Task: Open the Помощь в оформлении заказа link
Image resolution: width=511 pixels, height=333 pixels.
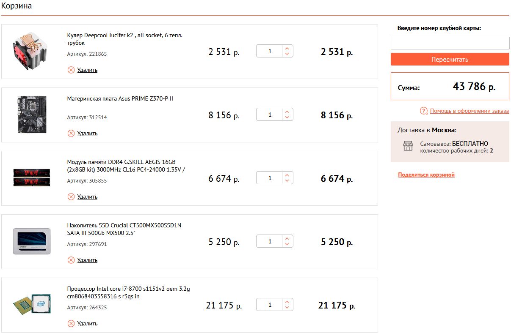Action: 469,111
